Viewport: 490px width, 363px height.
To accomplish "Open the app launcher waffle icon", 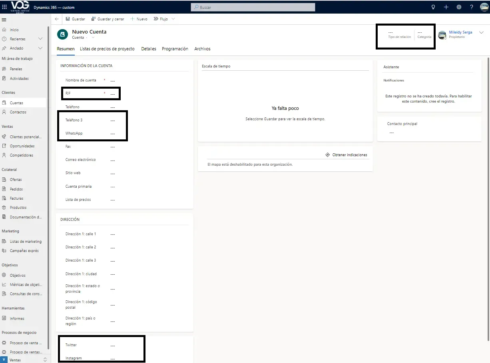I will pyautogui.click(x=5, y=7).
